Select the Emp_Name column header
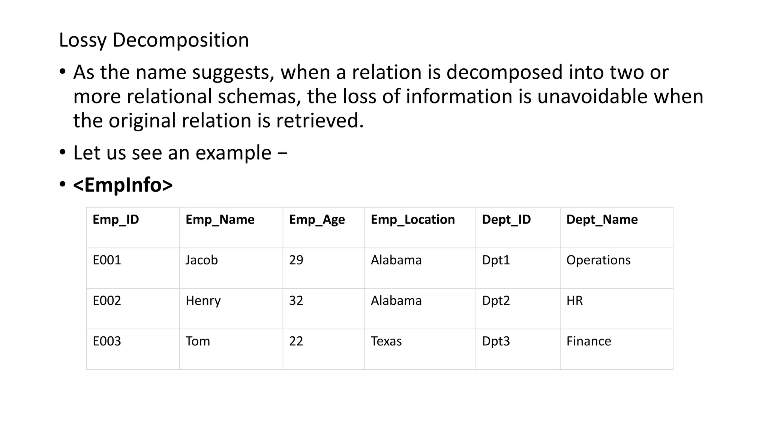This screenshot has height=432, width=768. (220, 219)
